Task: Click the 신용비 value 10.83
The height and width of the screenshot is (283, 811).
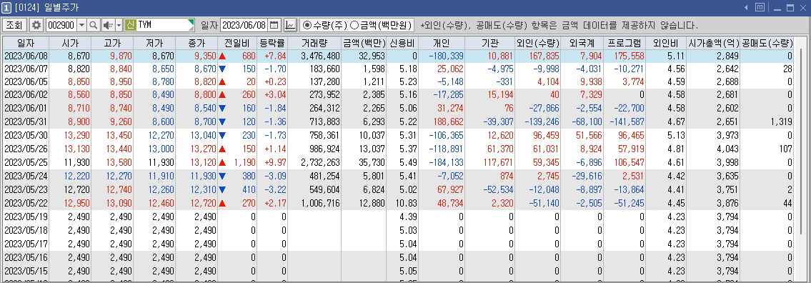Action: tap(407, 204)
